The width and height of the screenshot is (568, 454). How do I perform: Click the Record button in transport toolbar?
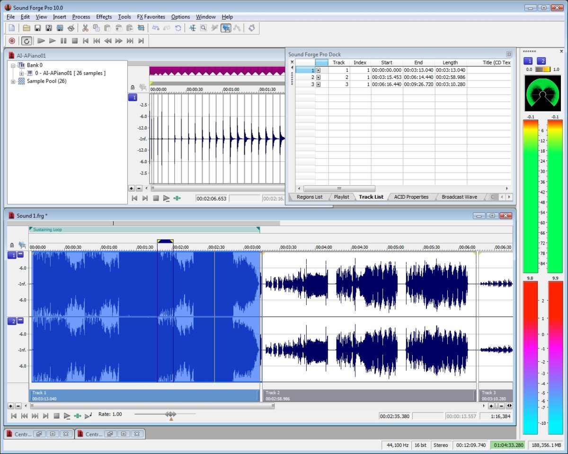[12, 41]
